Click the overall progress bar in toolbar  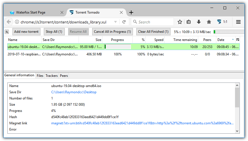pos(229,32)
